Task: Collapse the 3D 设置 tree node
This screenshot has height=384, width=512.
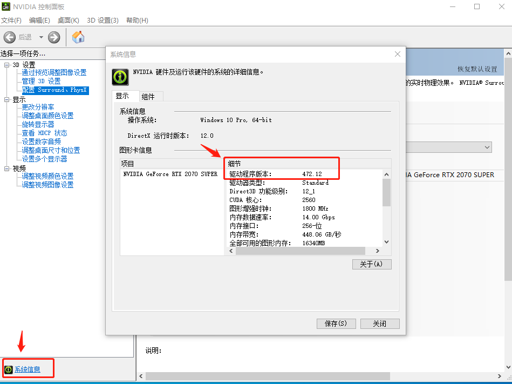Action: (x=6, y=65)
